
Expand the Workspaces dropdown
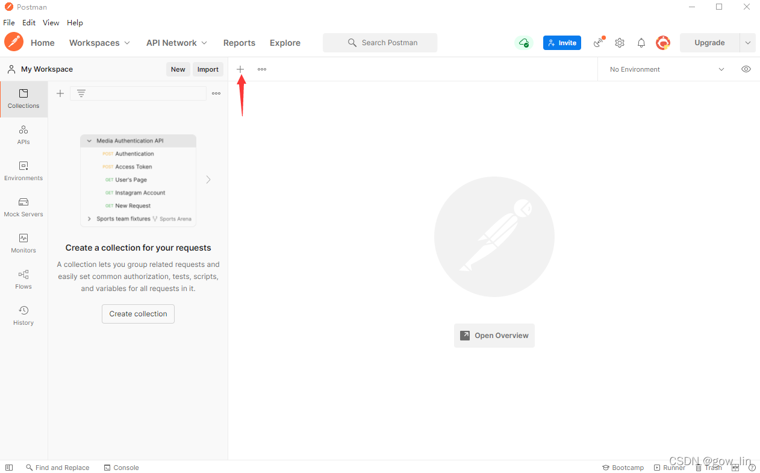pos(100,43)
